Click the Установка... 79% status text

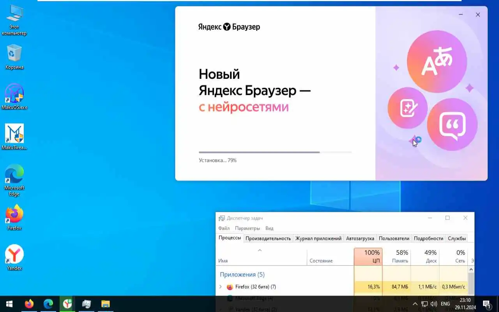218,160
